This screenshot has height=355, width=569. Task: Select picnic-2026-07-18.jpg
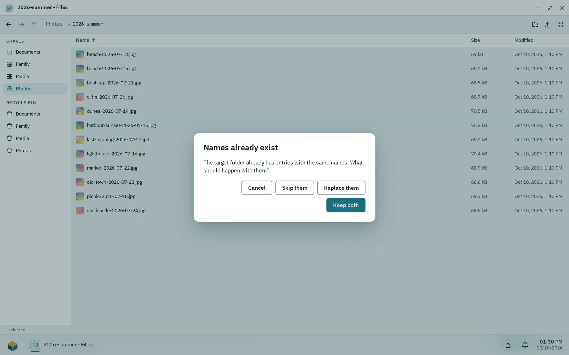click(320, 196)
